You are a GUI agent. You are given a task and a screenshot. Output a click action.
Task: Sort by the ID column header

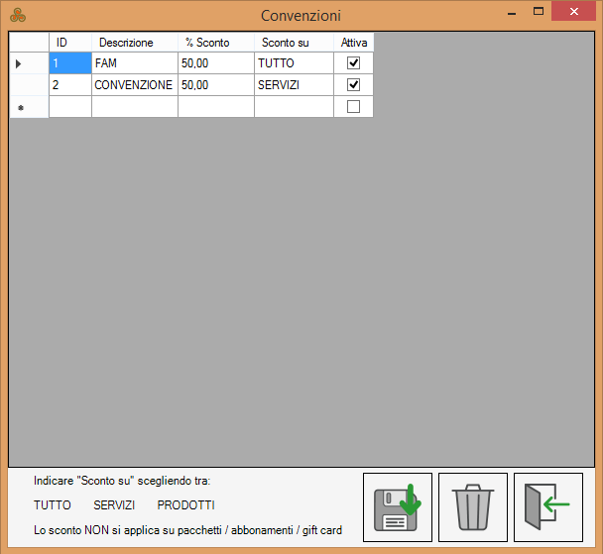point(69,43)
